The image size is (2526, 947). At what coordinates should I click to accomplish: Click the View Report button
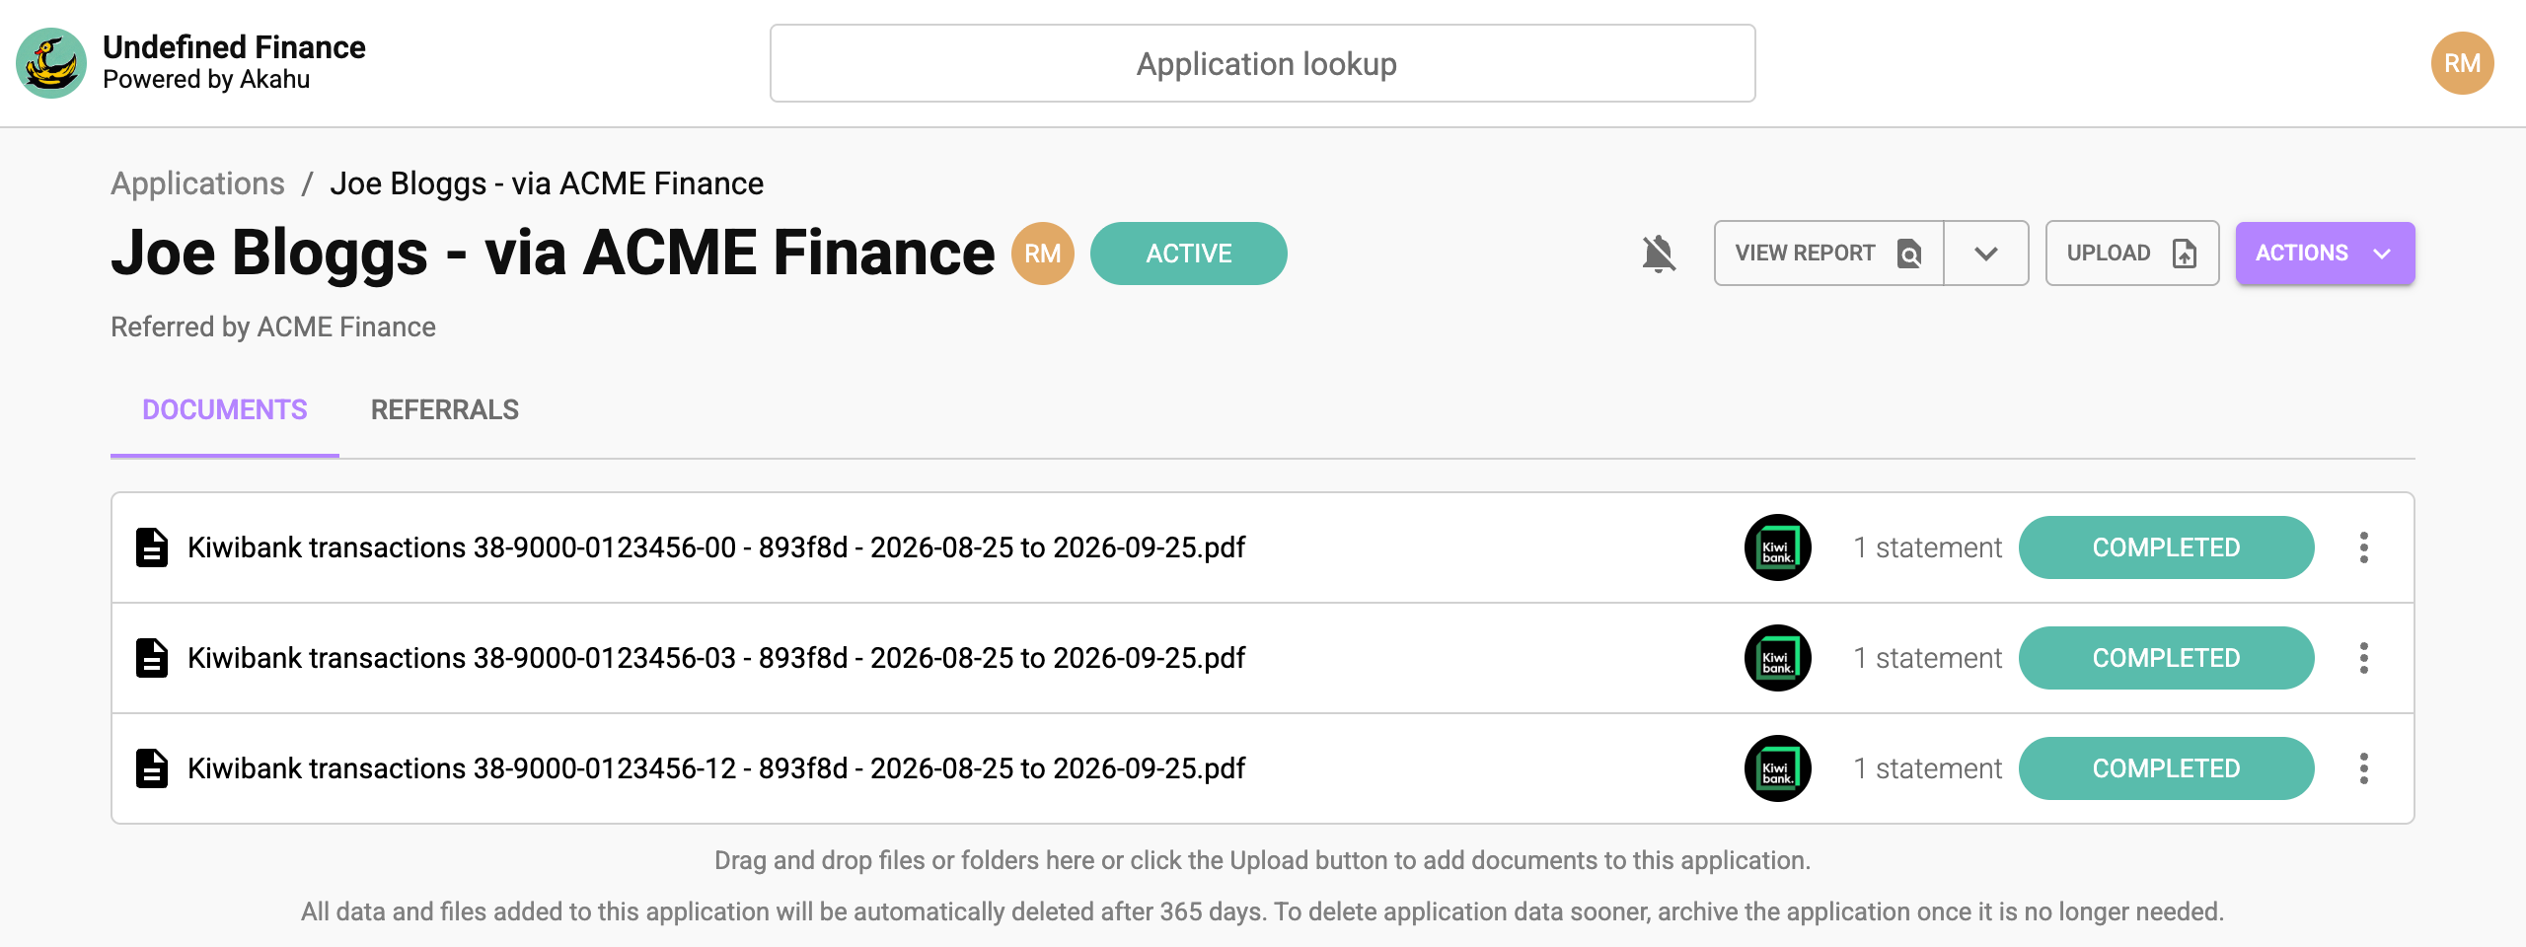1828,254
